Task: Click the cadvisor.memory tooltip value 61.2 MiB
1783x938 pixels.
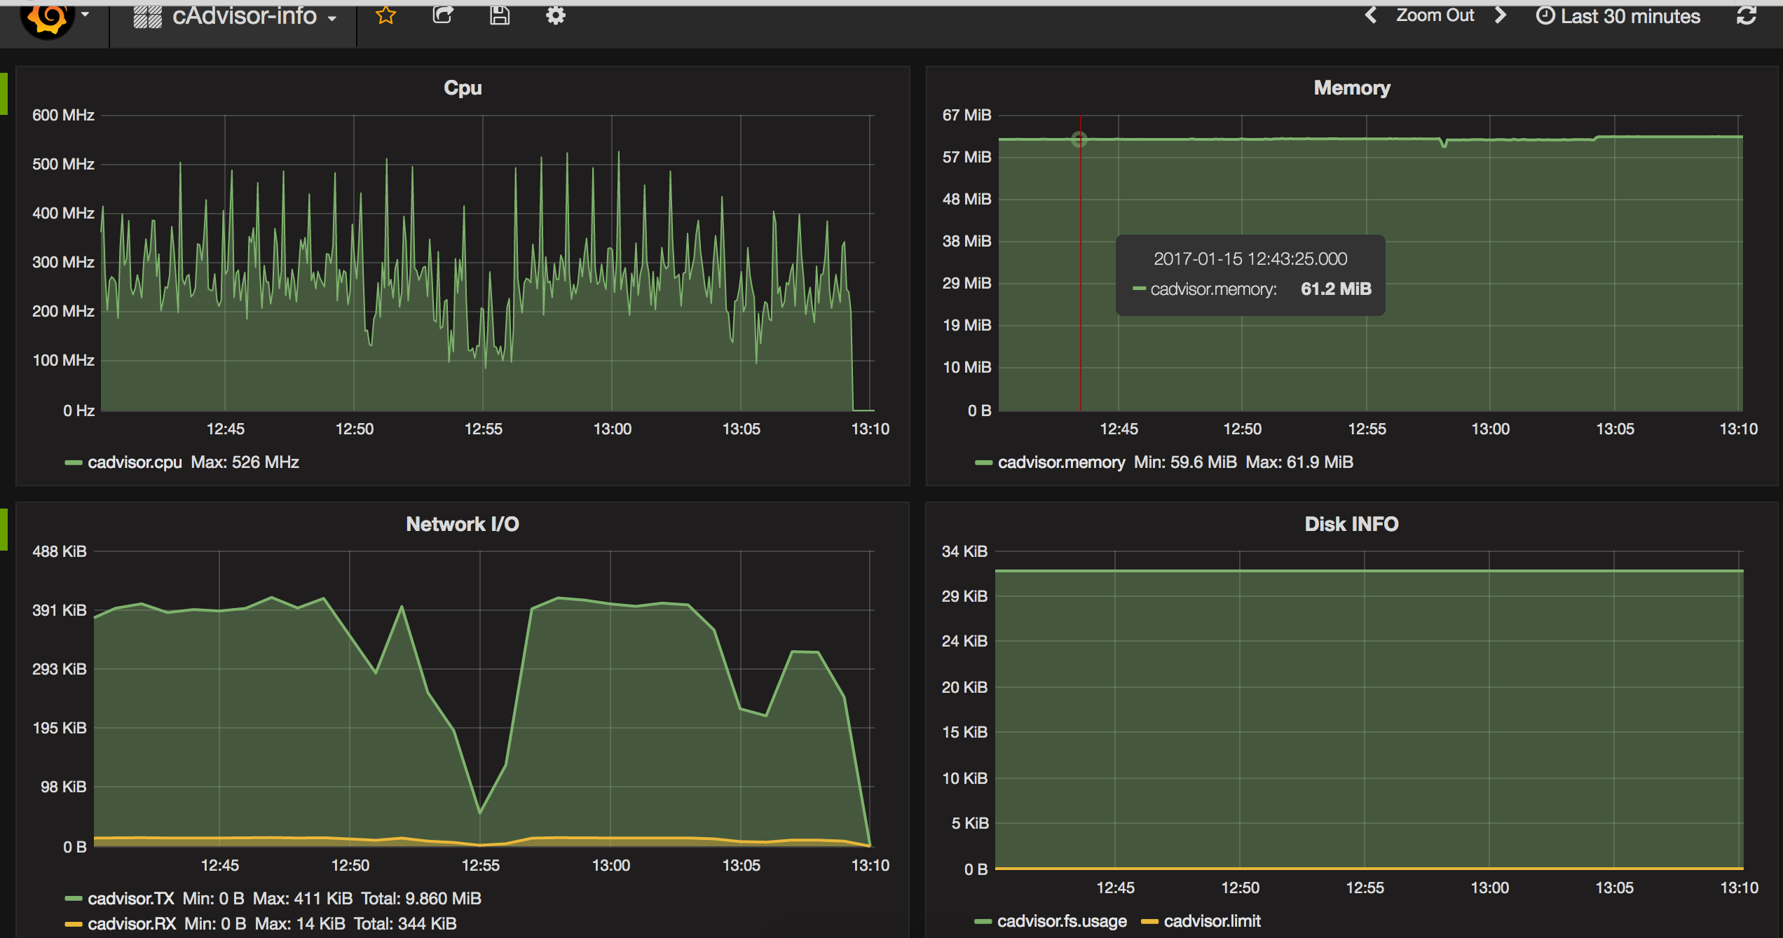Action: pyautogui.click(x=1336, y=289)
